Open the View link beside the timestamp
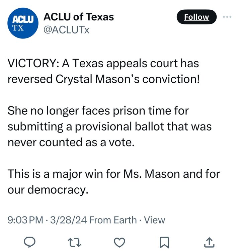The height and width of the screenshot is (251, 240). [154, 220]
